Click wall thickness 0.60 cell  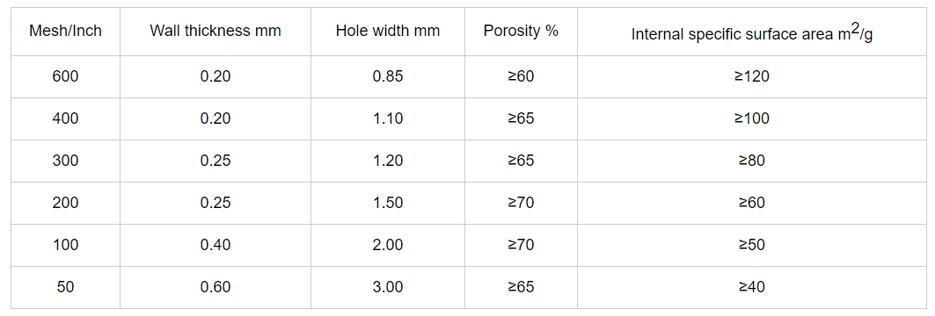(215, 287)
